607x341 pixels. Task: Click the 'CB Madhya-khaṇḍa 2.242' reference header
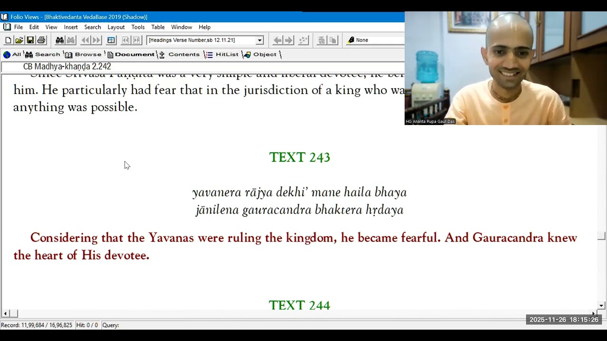67,66
